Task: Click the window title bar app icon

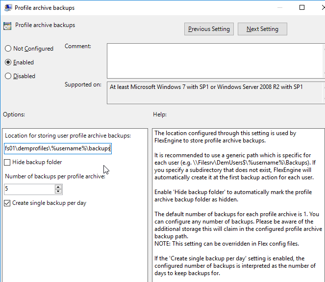Action: tap(8, 8)
